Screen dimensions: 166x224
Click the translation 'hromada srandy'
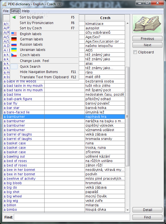[99, 139]
